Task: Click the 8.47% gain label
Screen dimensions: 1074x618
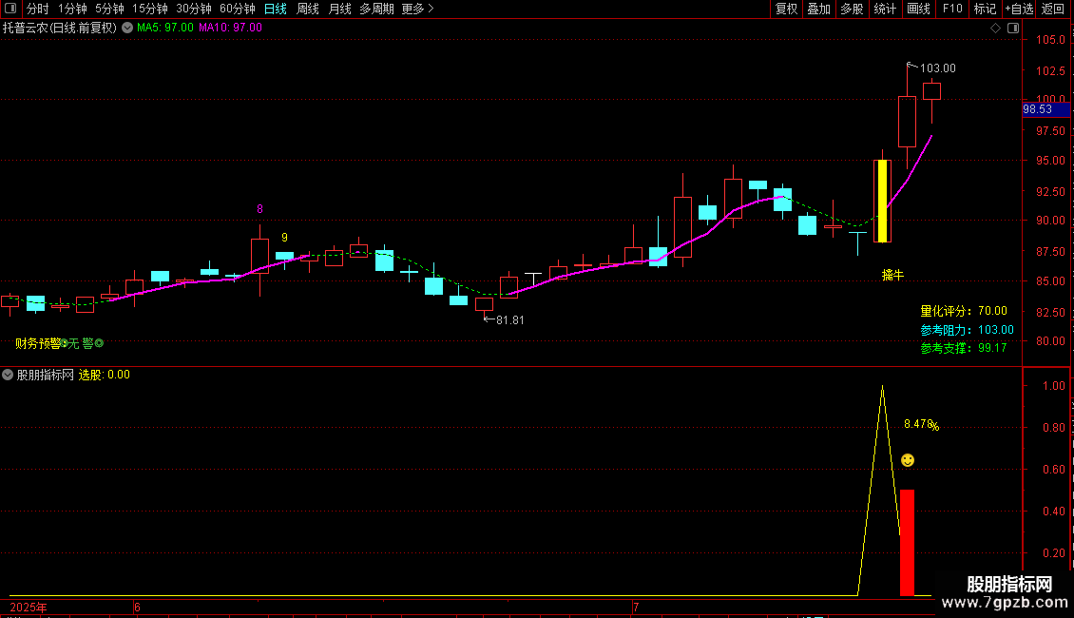Action: pyautogui.click(x=921, y=425)
